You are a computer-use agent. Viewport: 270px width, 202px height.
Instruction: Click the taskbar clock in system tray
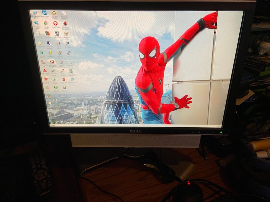[218, 126]
